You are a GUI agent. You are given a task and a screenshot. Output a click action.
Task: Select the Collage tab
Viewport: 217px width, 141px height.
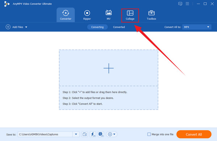(130, 15)
